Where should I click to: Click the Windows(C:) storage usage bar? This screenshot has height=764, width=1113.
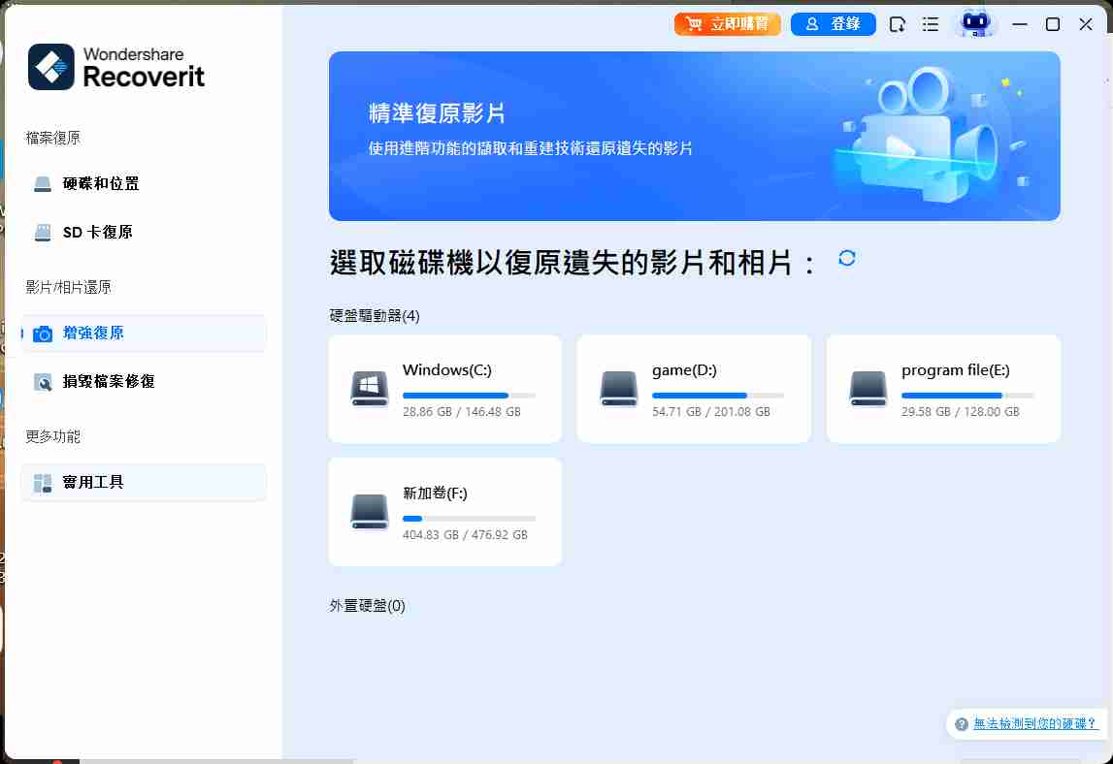469,396
